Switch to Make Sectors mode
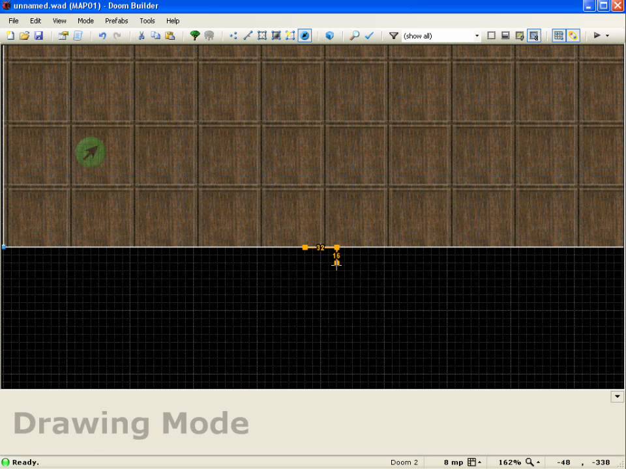The width and height of the screenshot is (626, 469). [x=290, y=35]
